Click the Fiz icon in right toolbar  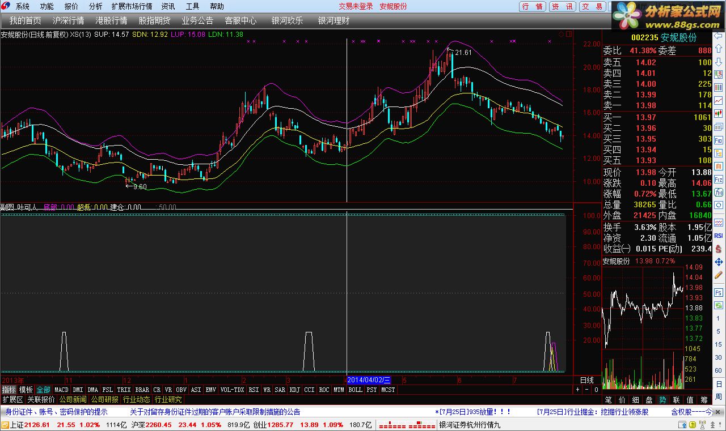coord(718,179)
